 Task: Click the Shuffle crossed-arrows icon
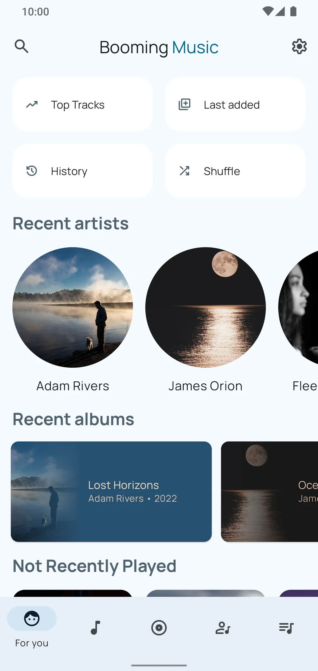(185, 171)
